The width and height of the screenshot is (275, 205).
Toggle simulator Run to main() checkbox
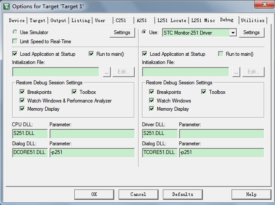click(x=91, y=54)
